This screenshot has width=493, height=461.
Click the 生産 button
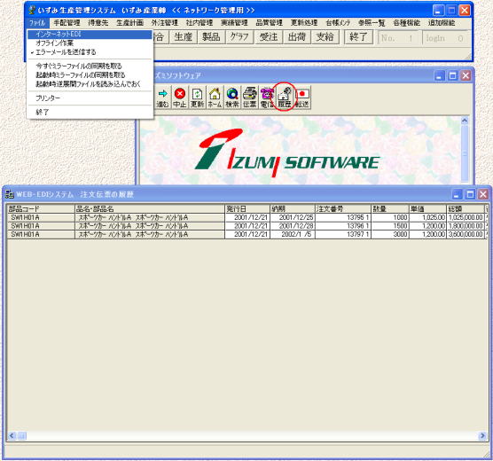click(x=183, y=37)
